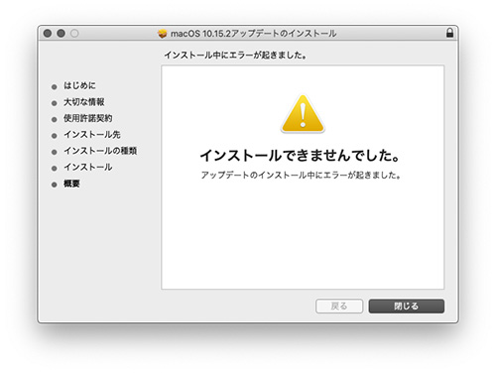Image resolution: width=496 pixels, height=373 pixels.
Task: Click the インストールできませんでした。 heading
Action: tap(301, 156)
